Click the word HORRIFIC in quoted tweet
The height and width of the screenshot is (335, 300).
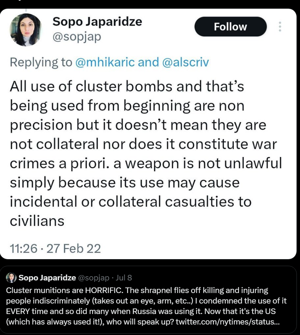point(104,290)
